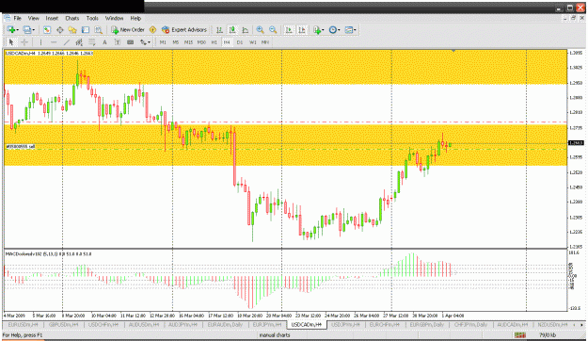Image resolution: width=588 pixels, height=341 pixels.
Task: Click the connection status bars icon
Action: click(x=519, y=335)
